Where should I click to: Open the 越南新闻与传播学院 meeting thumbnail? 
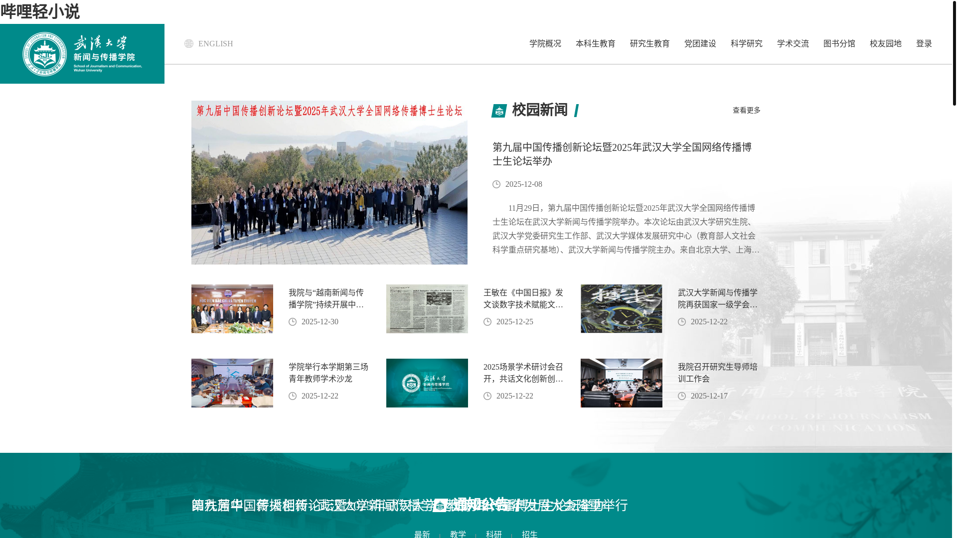pos(232,309)
